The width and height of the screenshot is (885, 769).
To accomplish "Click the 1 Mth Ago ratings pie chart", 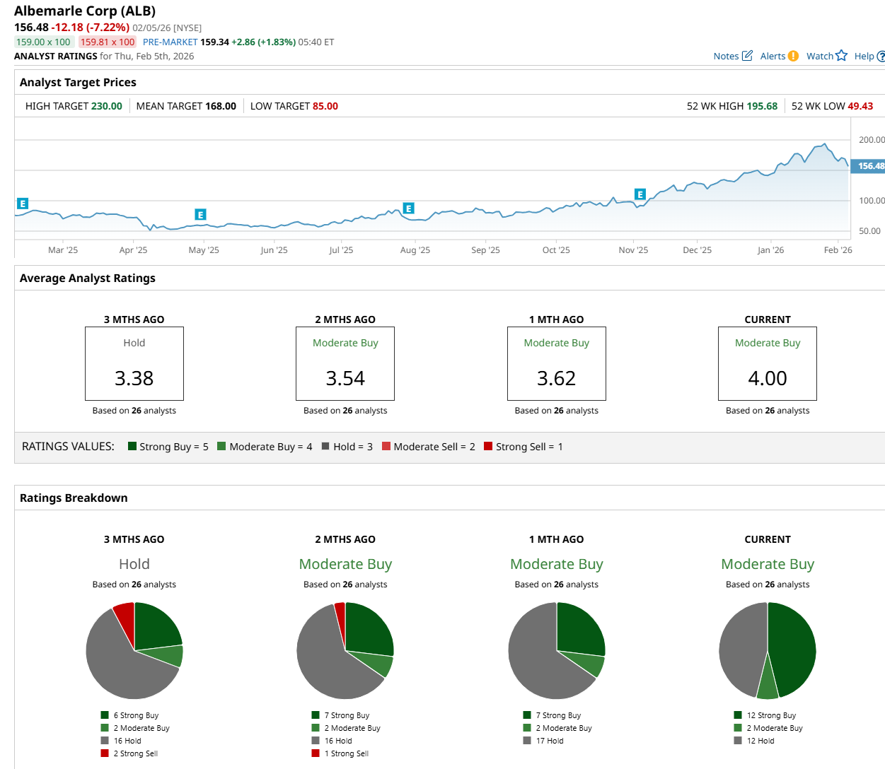I will click(557, 650).
